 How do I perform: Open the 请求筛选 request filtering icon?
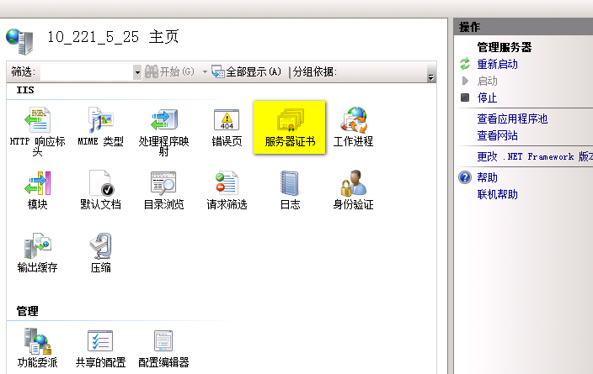(227, 185)
